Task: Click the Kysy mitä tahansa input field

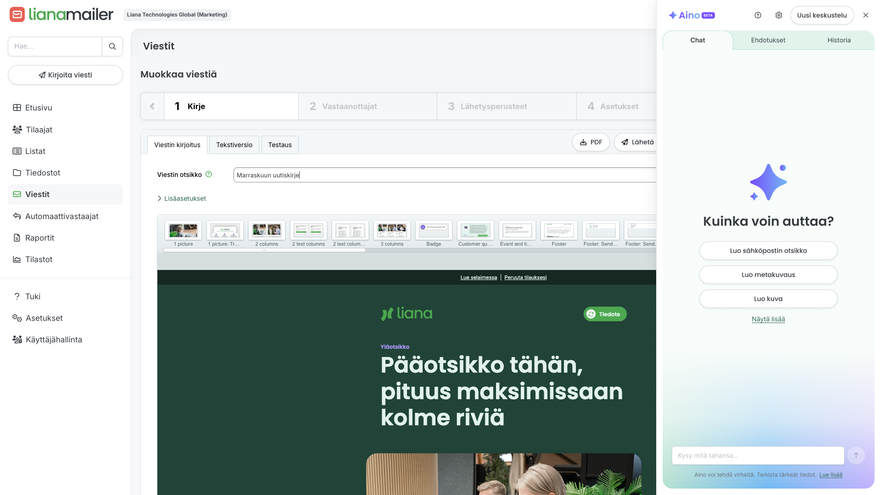Action: 758,456
